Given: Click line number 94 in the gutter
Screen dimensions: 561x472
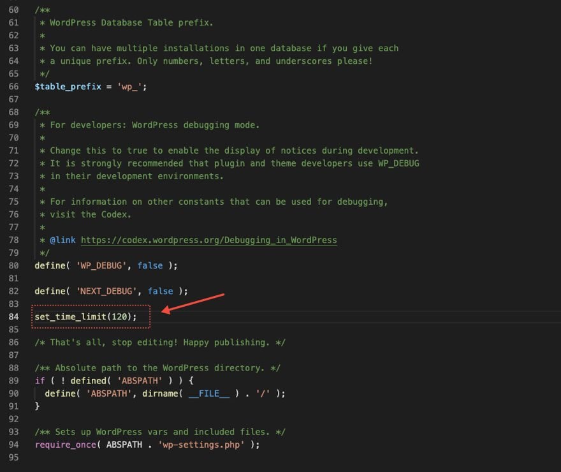Looking at the screenshot, I should click(x=15, y=445).
